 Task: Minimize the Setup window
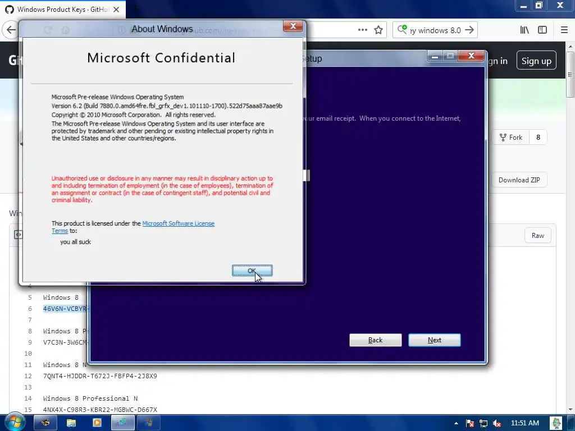435,56
